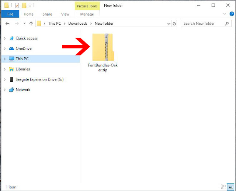
Task: Switch to Large icons view in status bar
Action: [x=230, y=187]
